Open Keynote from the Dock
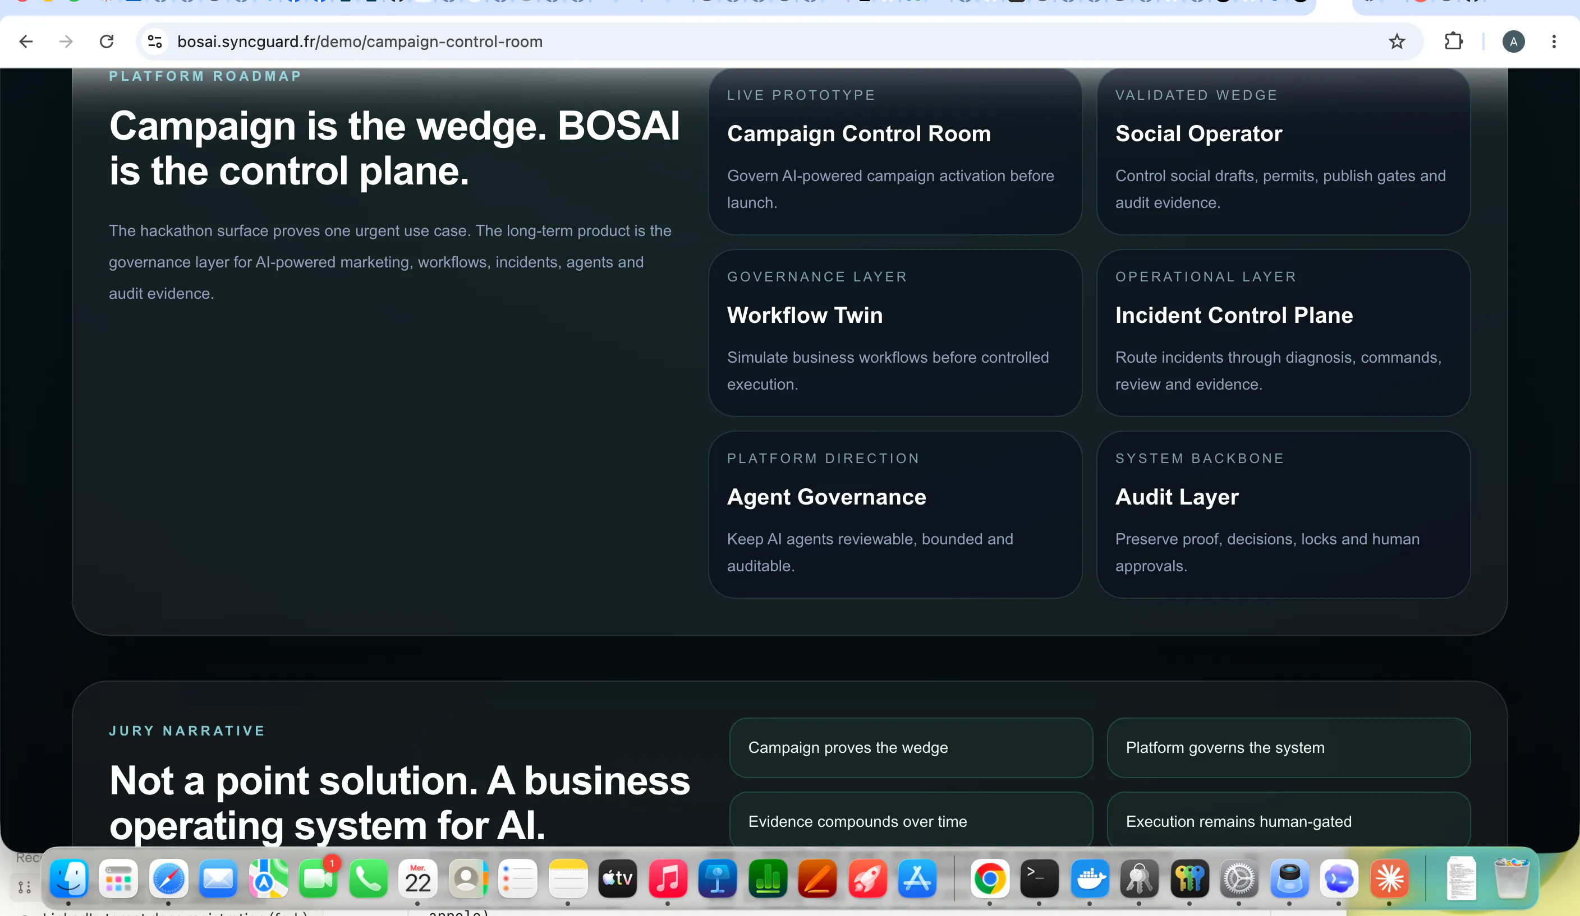1580x916 pixels. (718, 879)
